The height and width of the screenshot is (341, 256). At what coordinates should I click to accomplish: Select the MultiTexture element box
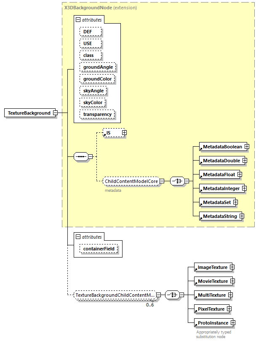pos(212,295)
